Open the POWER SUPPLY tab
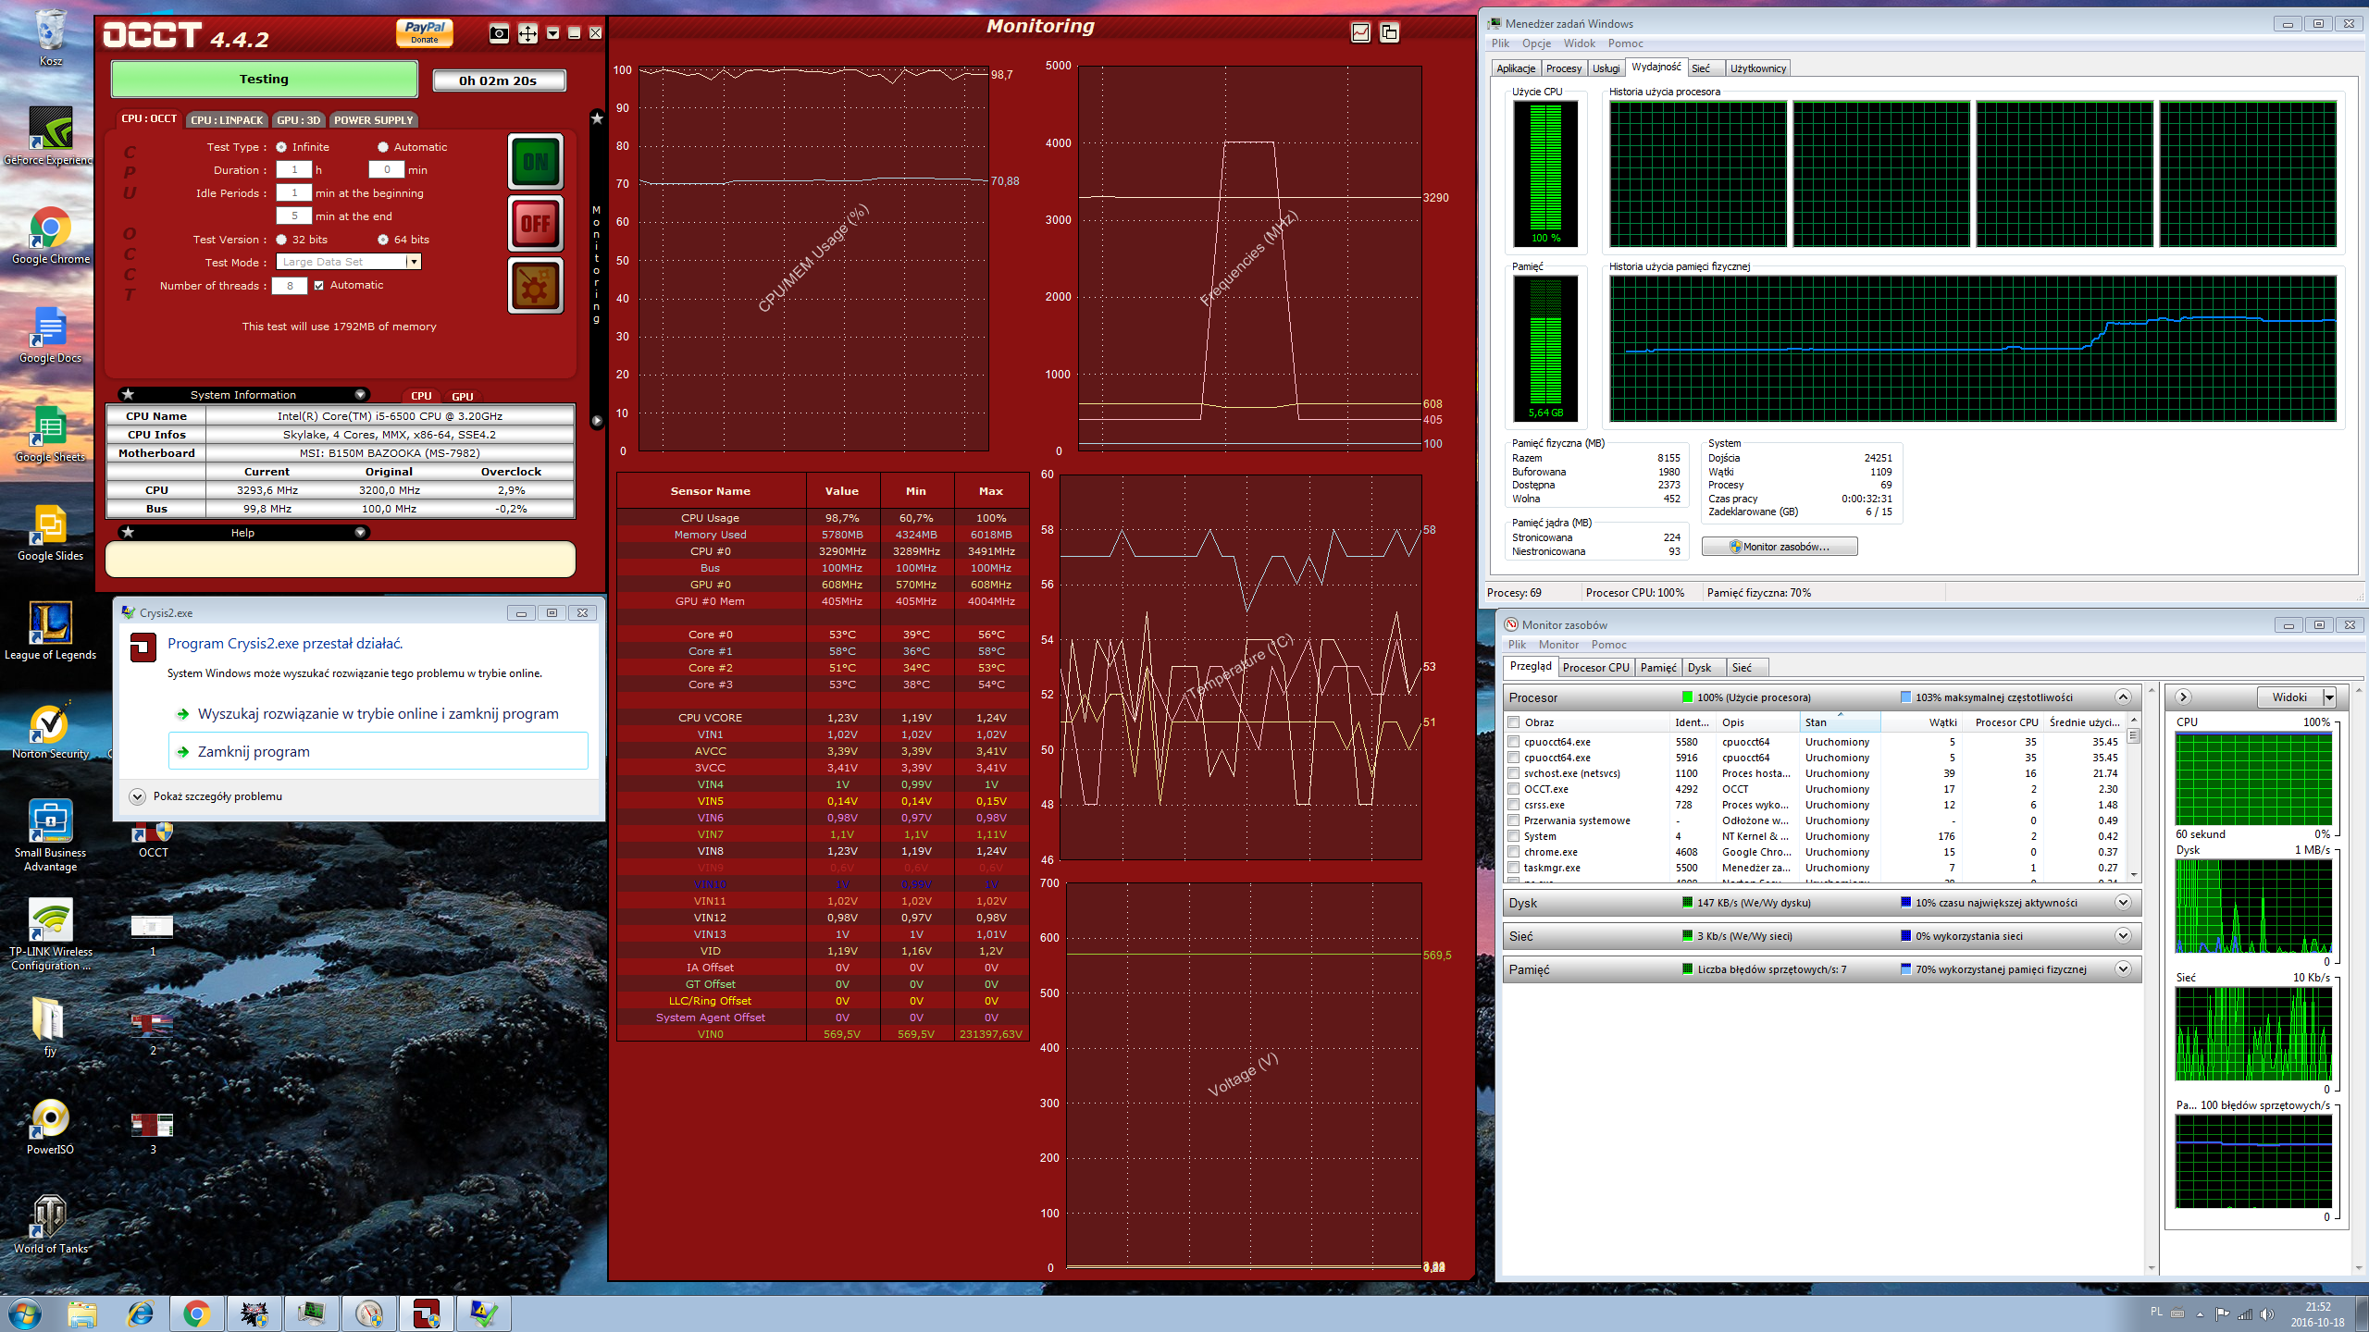 [x=374, y=120]
